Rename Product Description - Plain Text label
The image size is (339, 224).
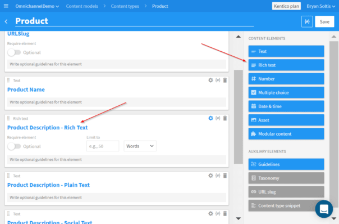(x=48, y=185)
